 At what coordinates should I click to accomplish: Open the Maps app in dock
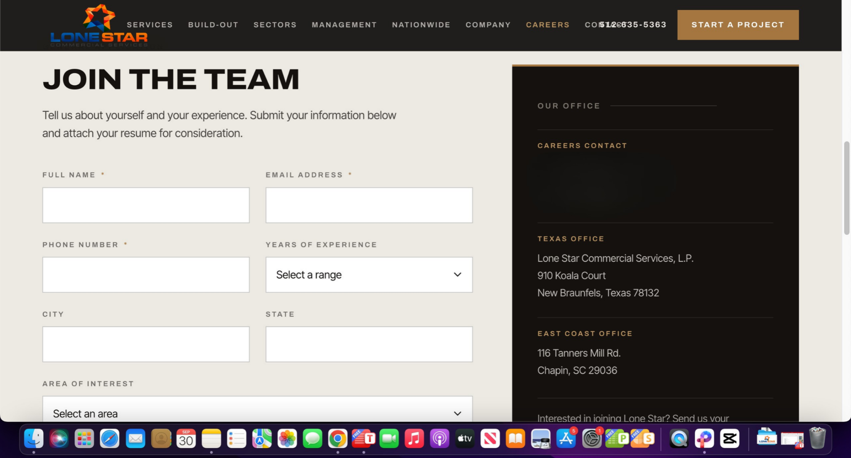[x=262, y=438]
